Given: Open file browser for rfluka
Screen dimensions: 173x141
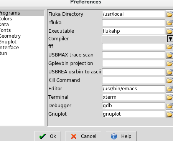Looking at the screenshot, I should tap(170, 23).
